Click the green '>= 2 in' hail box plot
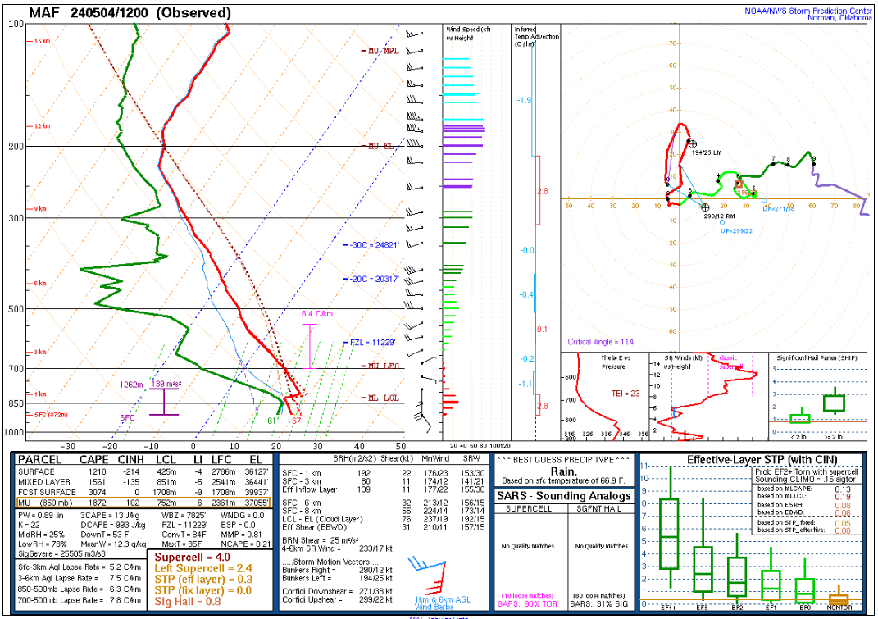The image size is (878, 619). (x=834, y=402)
